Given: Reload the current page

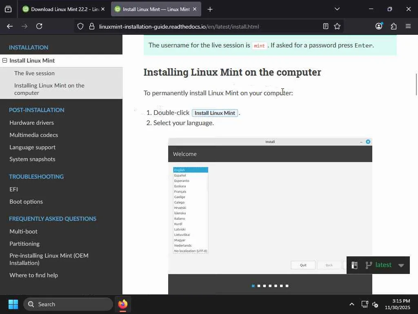Looking at the screenshot, I should (x=39, y=26).
